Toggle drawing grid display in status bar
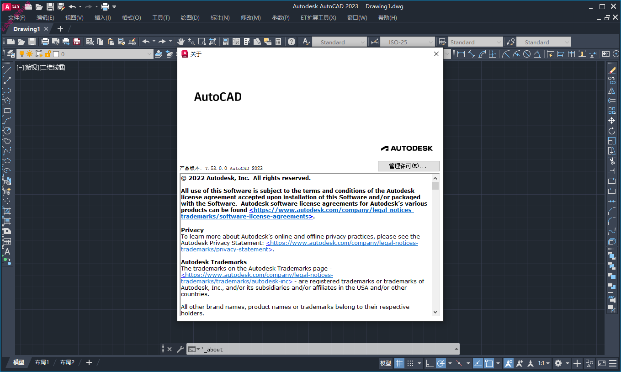 coord(399,363)
